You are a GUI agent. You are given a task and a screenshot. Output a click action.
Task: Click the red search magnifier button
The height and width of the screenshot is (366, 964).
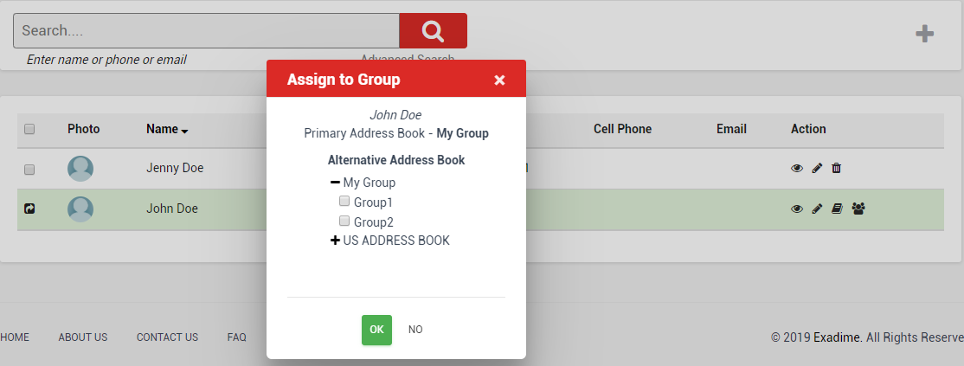click(433, 31)
